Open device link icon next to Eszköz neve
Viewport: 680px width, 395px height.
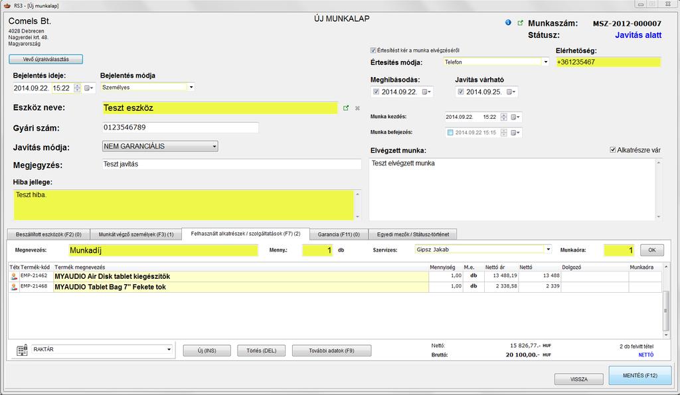pyautogui.click(x=345, y=108)
